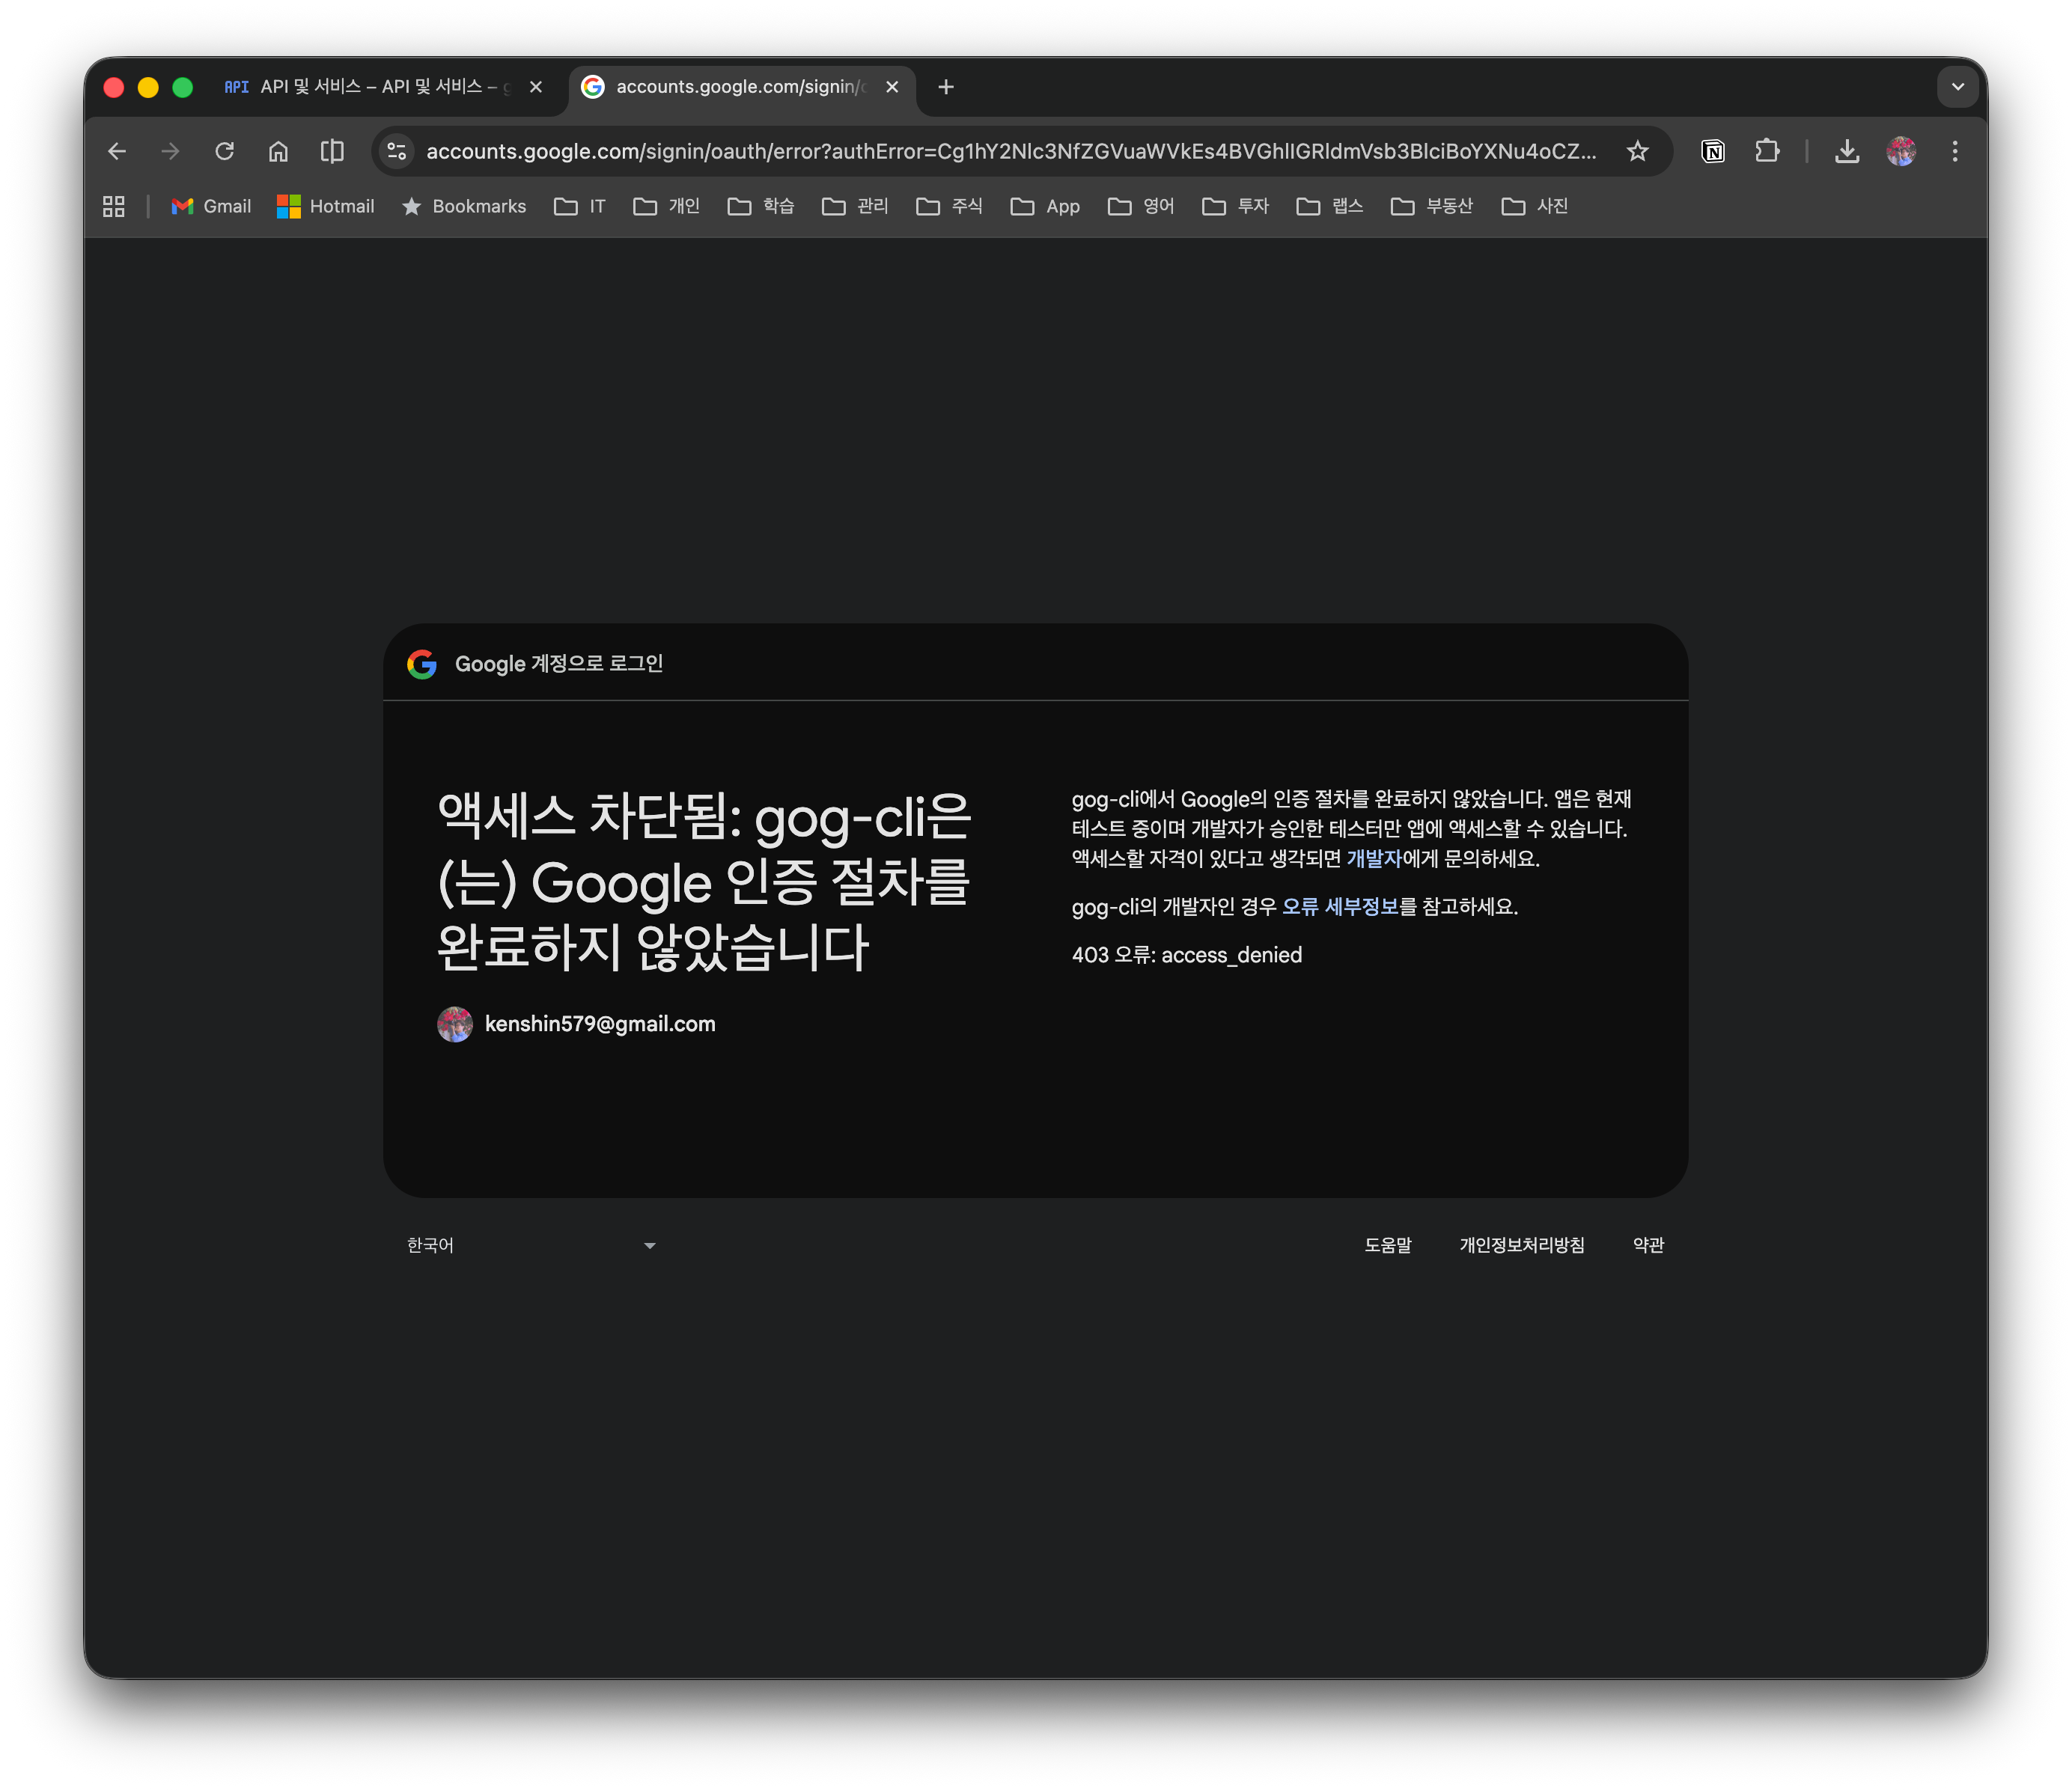Click the back navigation arrow
Viewport: 2072px width, 1790px height.
(117, 151)
